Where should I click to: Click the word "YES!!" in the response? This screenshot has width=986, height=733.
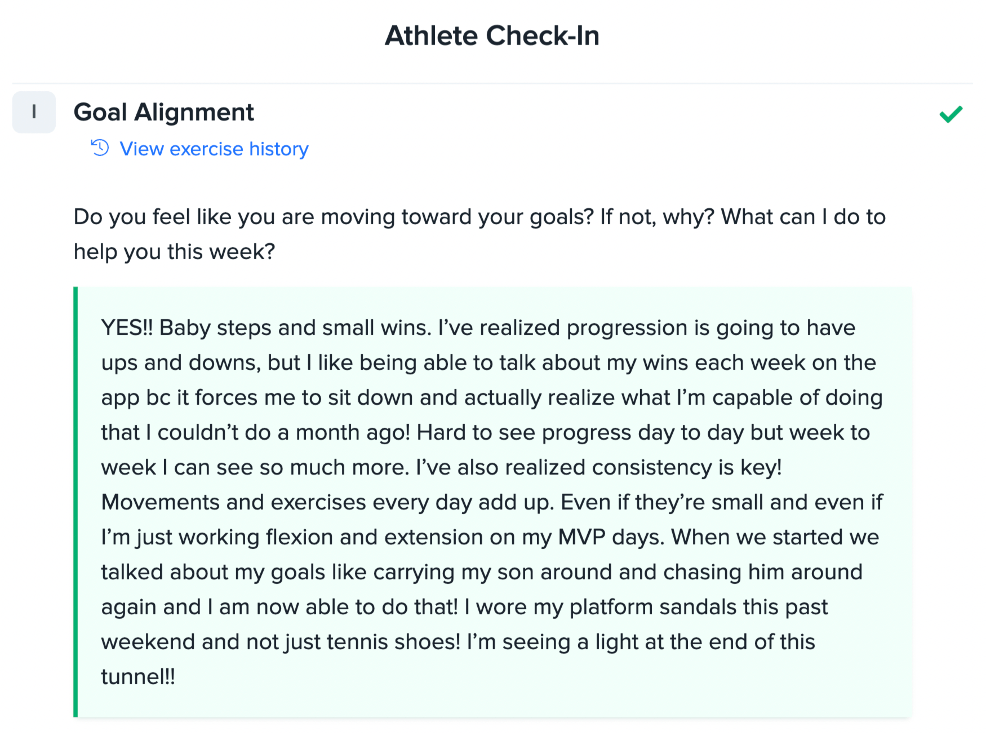pos(127,328)
